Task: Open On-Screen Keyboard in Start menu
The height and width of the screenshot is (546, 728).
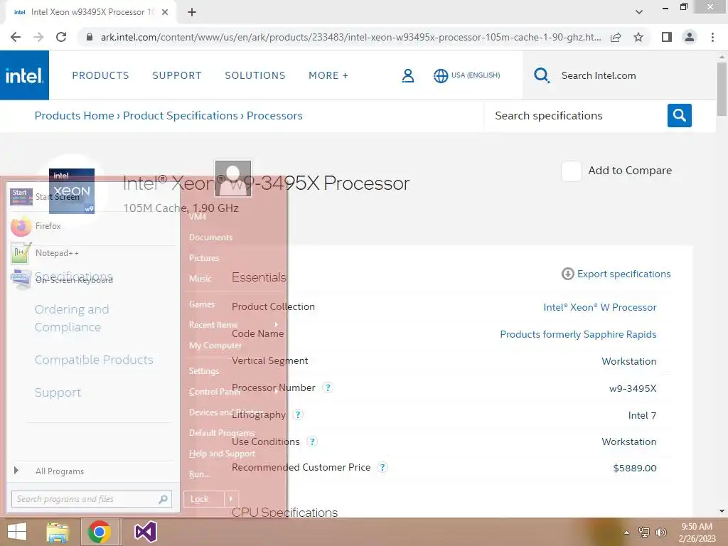Action: (92, 280)
